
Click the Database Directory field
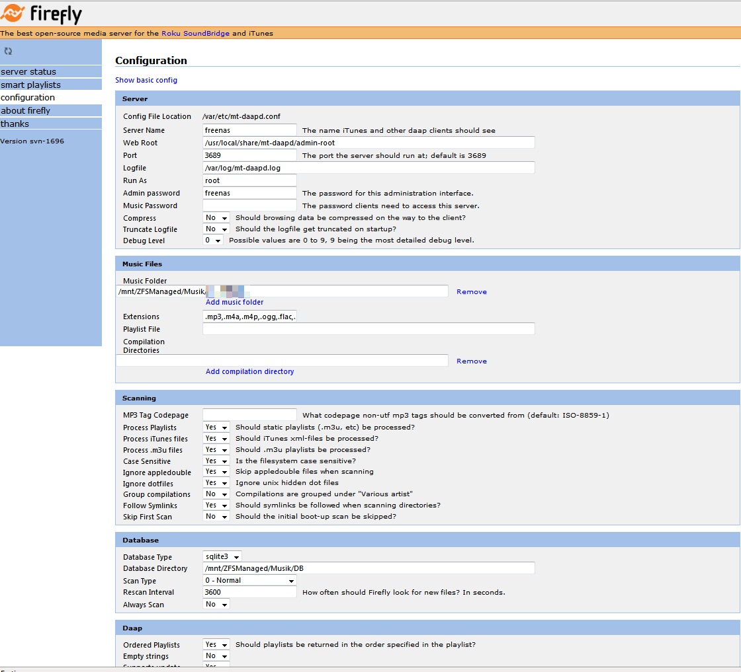369,568
